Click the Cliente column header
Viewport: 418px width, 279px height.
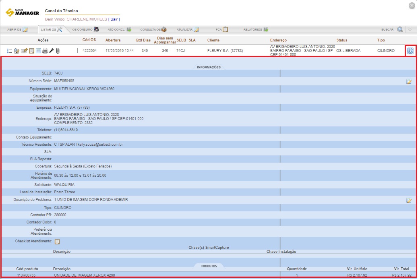[x=213, y=40]
